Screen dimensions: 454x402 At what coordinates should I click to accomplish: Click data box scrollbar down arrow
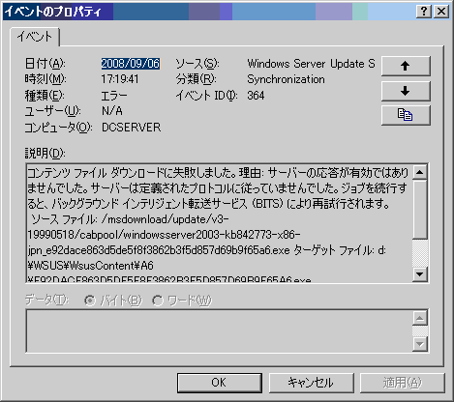click(420, 344)
